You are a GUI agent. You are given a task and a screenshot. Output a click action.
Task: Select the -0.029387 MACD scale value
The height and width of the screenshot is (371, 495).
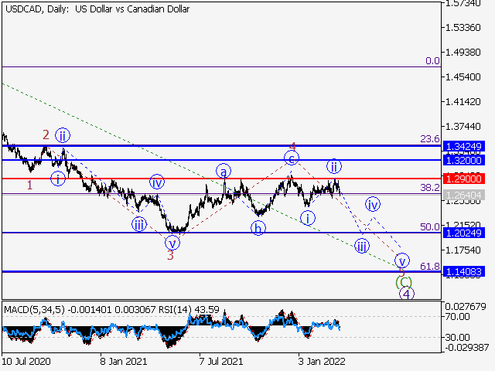(x=467, y=347)
